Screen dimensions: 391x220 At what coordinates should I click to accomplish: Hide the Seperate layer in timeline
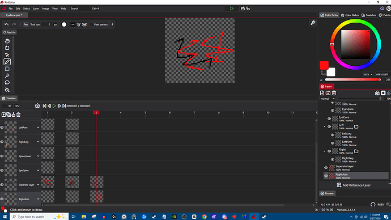(x=2, y=185)
